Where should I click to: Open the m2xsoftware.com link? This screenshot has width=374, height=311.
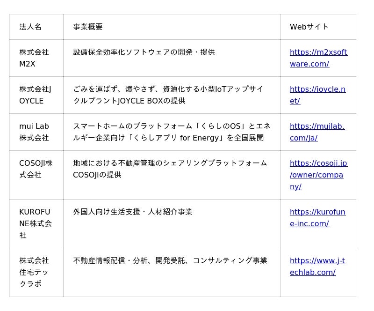point(318,52)
